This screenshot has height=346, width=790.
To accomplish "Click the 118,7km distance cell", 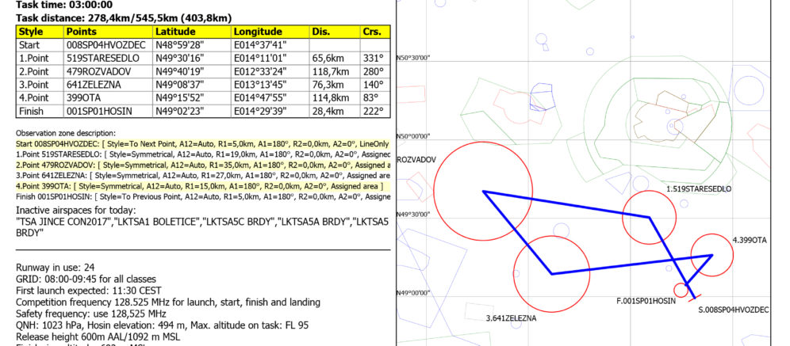I will (331, 72).
